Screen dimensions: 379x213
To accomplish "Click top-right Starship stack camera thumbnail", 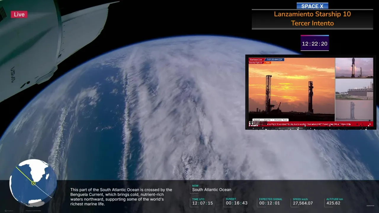I will 354,68.
